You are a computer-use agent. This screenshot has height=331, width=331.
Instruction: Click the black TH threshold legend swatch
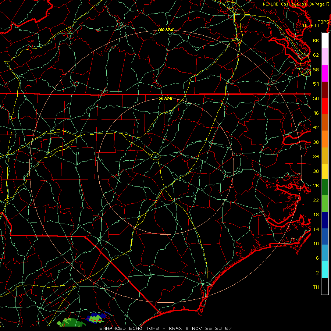point(325,286)
